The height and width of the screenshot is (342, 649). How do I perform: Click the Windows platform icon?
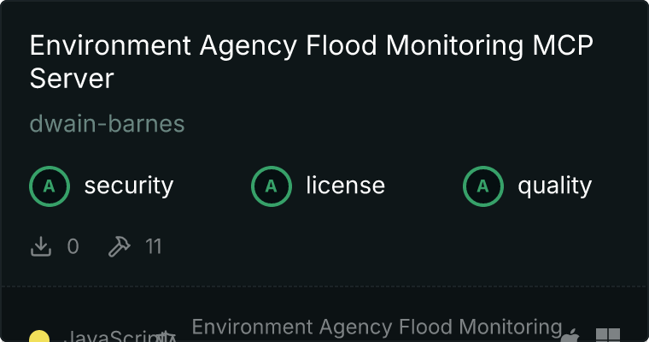pyautogui.click(x=607, y=336)
